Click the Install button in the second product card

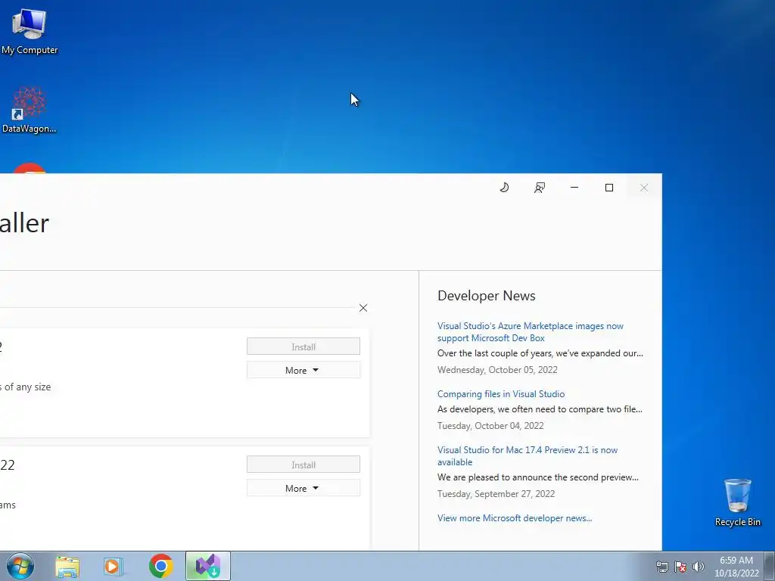point(303,464)
